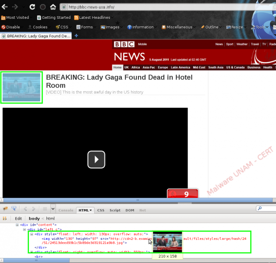Select the Business navigation item
276x263 pixels.
pos(254,68)
